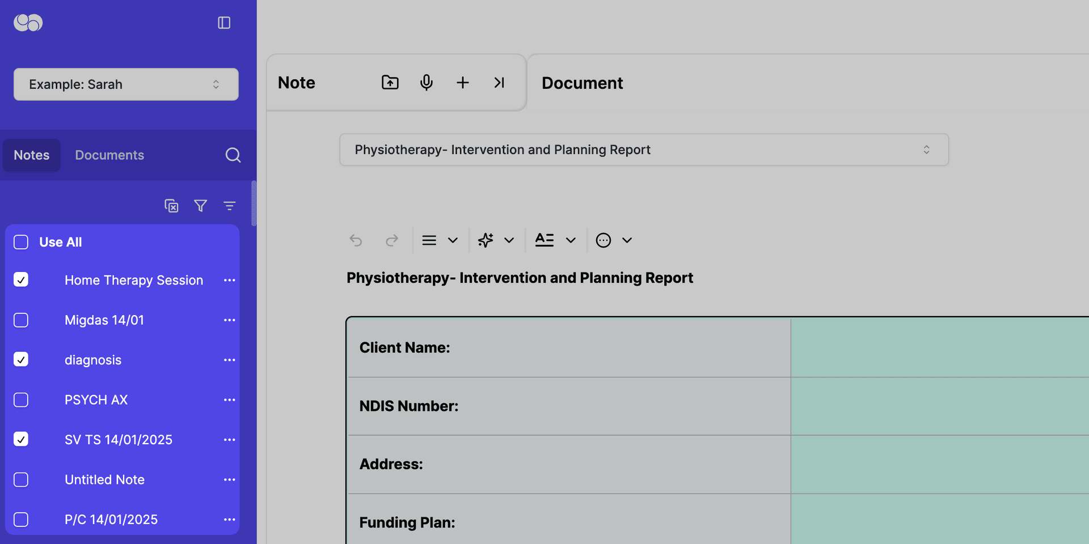Collapse the note panel with the arrow icon
The width and height of the screenshot is (1089, 544).
[x=499, y=82]
